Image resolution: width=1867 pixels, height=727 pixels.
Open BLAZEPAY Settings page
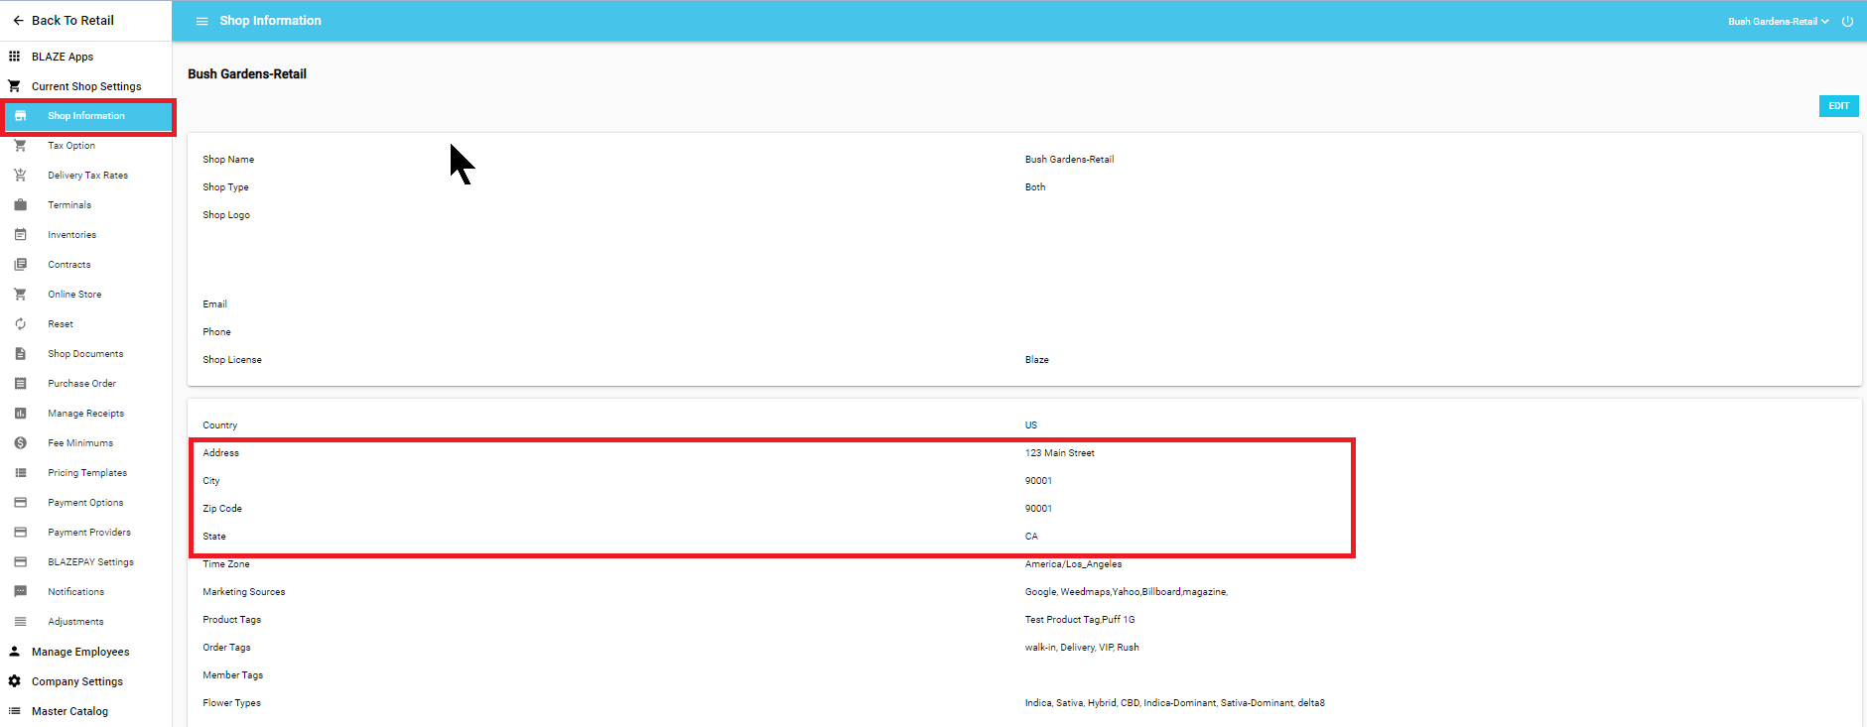pos(90,562)
